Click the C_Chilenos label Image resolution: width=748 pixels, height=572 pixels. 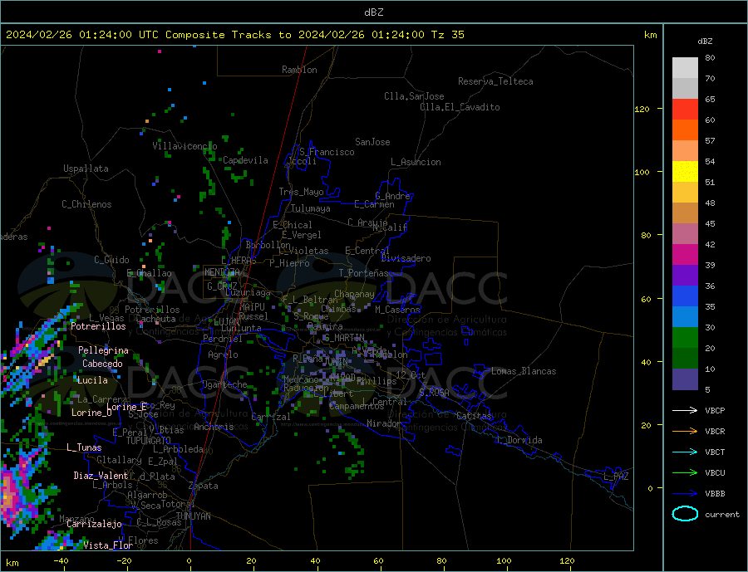click(86, 204)
